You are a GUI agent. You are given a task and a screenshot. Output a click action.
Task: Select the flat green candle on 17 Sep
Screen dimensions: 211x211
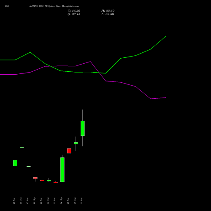pyautogui.click(x=29, y=167)
